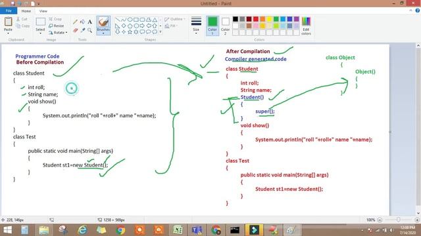
Task: Click the vertical scrollbar down arrow
Action: 418,213
